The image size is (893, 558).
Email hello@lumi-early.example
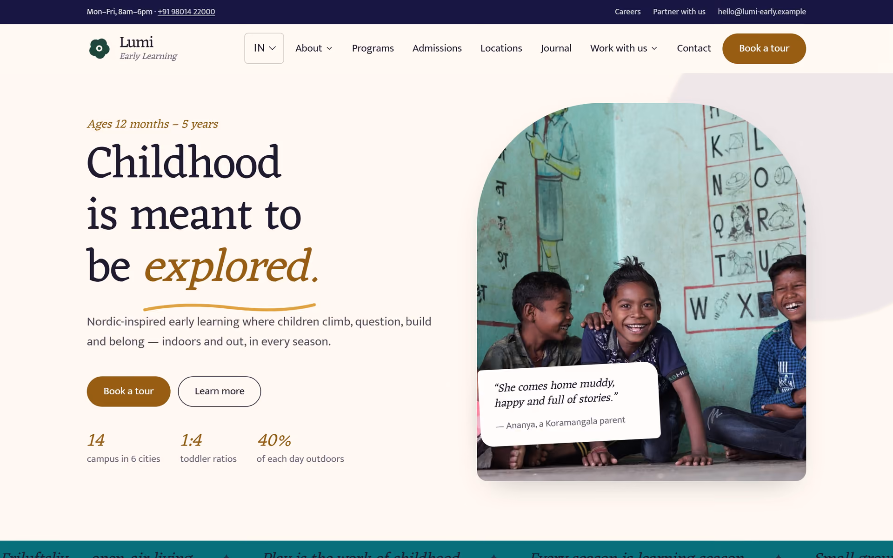coord(762,12)
